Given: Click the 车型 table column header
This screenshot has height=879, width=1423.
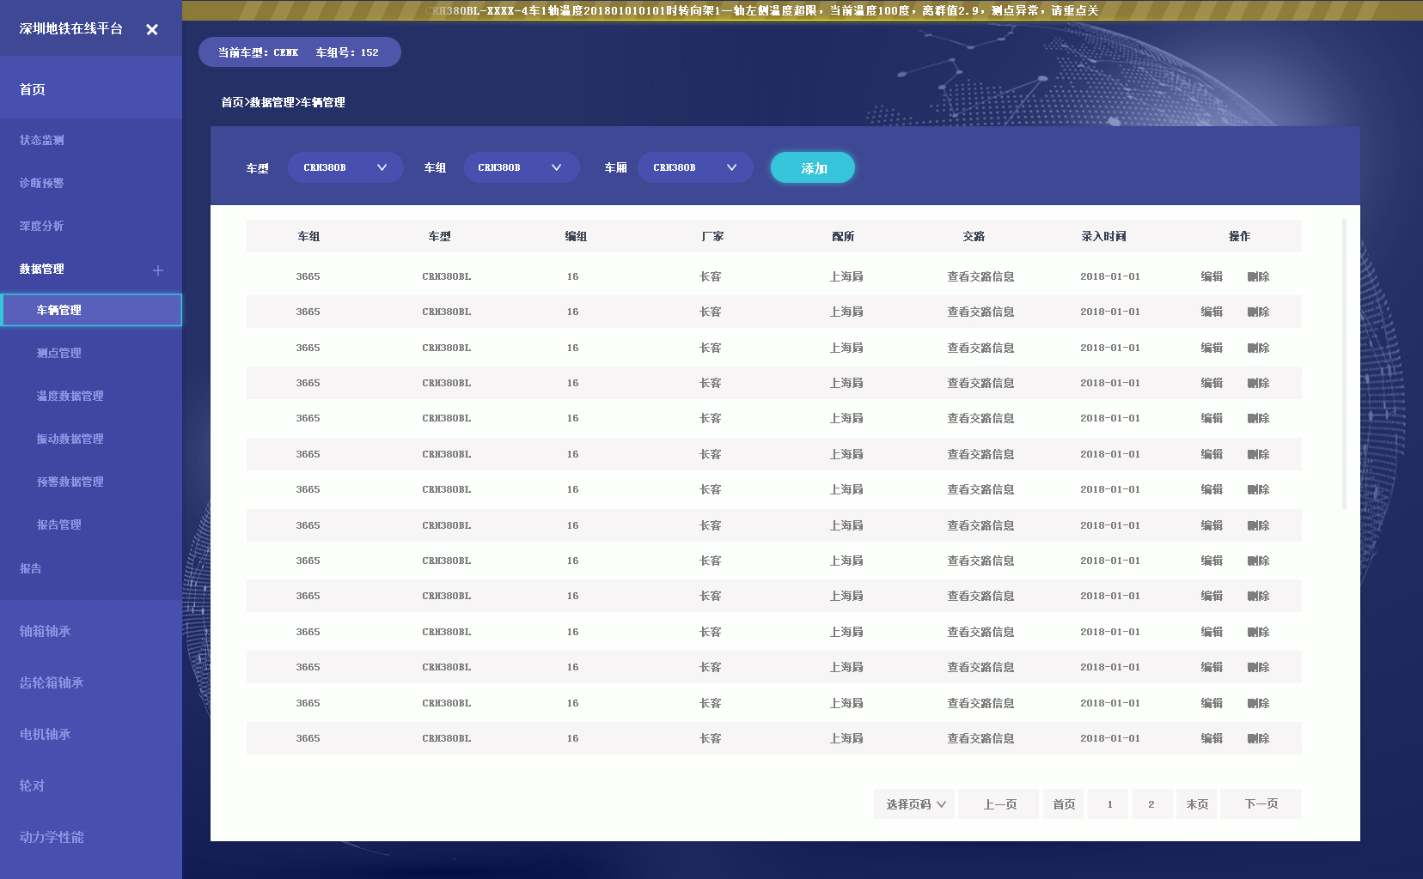Looking at the screenshot, I should tap(439, 236).
